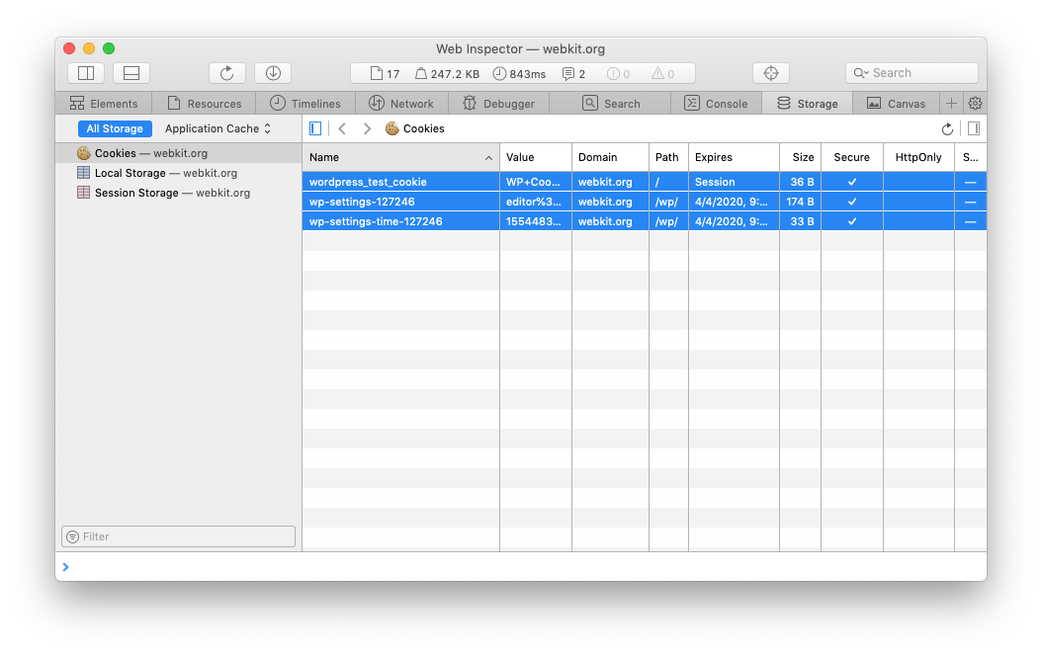
Task: Open Application Cache dropdown
Action: (217, 128)
